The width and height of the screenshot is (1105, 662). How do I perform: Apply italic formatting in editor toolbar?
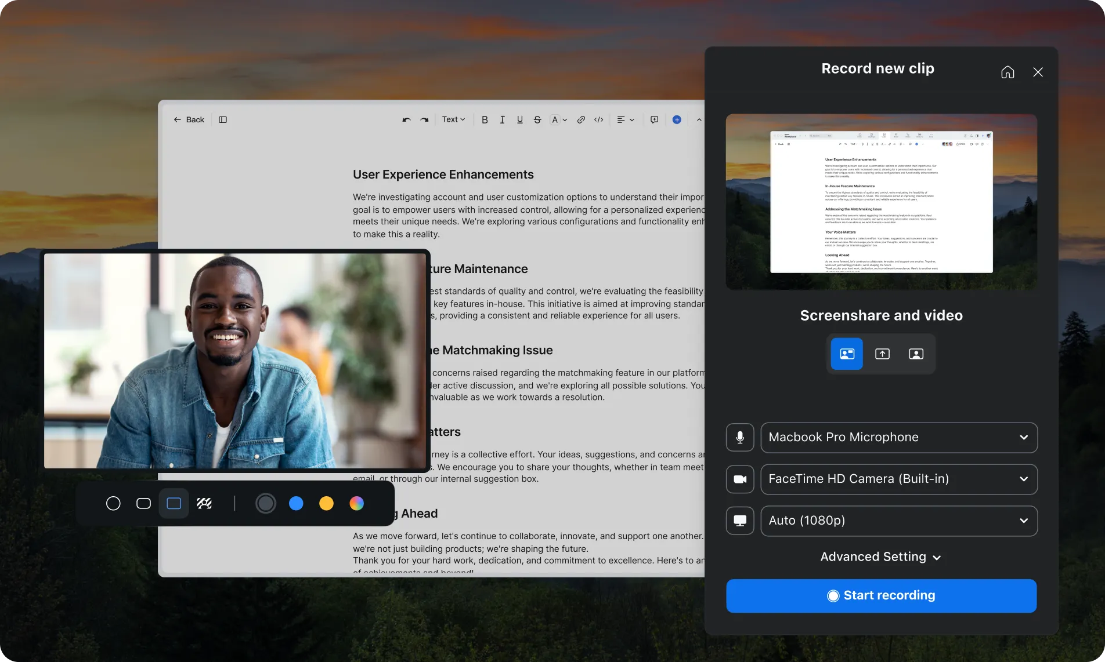point(502,119)
